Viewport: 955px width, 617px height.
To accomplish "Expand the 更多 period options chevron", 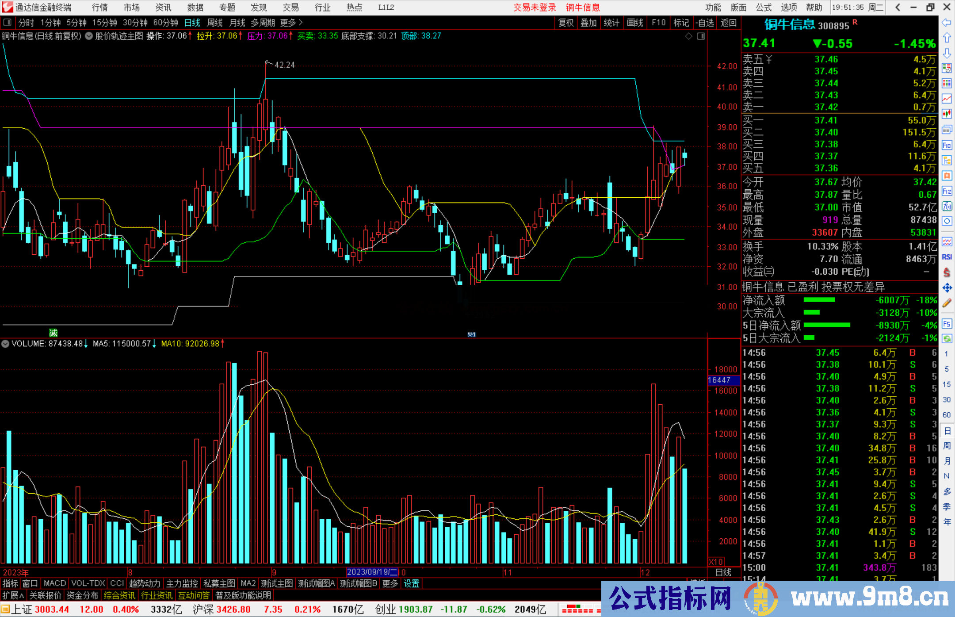I will click(x=301, y=23).
